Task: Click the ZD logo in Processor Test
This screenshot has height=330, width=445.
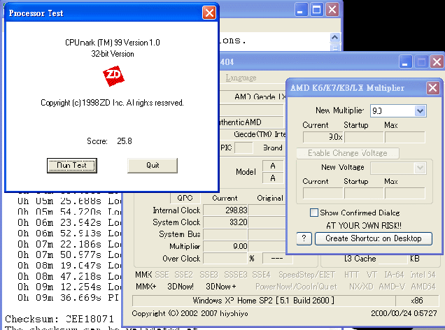Action: (113, 76)
